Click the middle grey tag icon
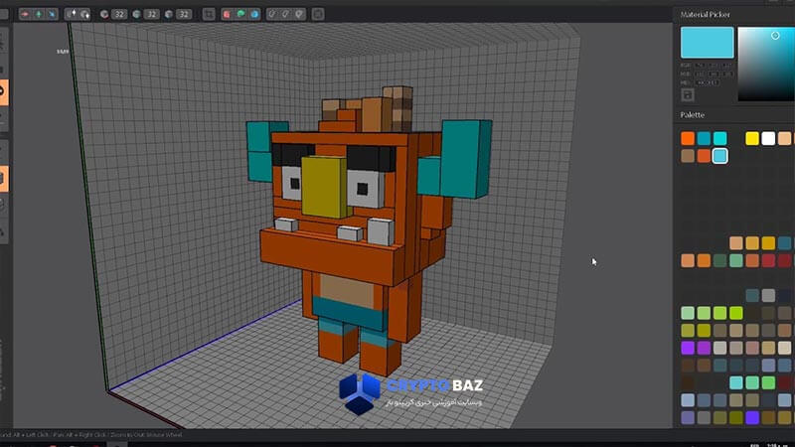The height and width of the screenshot is (447, 795). [286, 14]
